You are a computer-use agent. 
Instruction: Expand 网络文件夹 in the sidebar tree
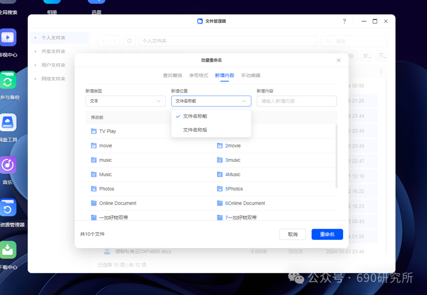36,79
